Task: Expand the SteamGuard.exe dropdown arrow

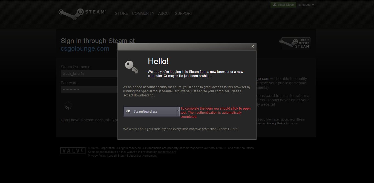Action: coord(178,111)
